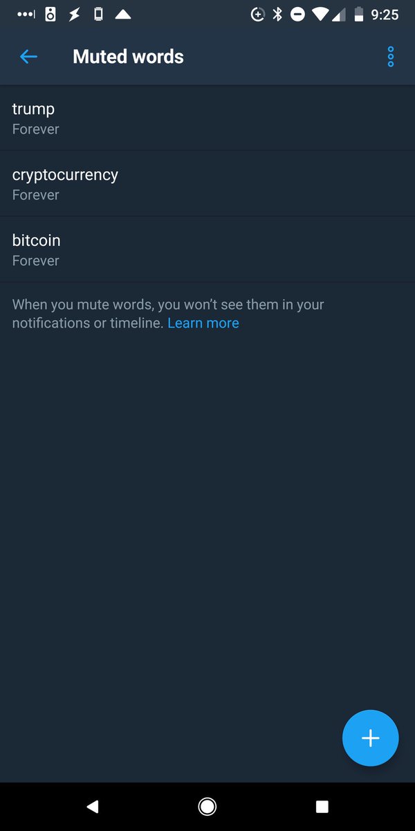Tap the Bluetooth status bar icon
Screen dimensions: 415x831
point(277,14)
